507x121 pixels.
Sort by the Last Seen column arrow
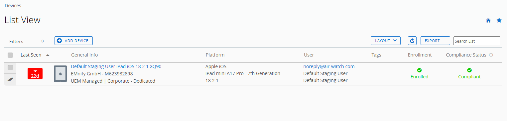tap(48, 55)
